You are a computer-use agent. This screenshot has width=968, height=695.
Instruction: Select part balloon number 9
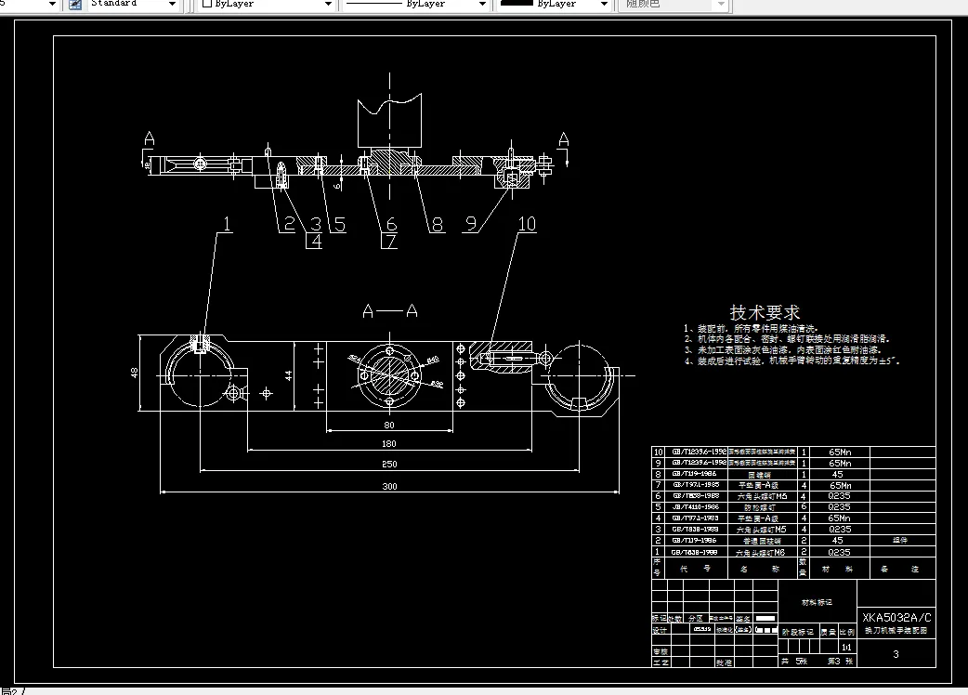(471, 223)
